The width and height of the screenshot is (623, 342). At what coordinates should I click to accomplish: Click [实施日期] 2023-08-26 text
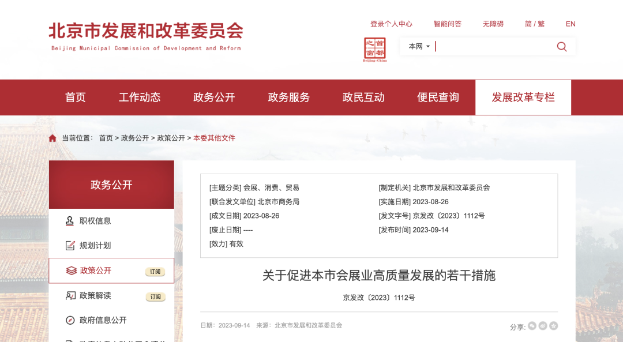click(x=414, y=202)
